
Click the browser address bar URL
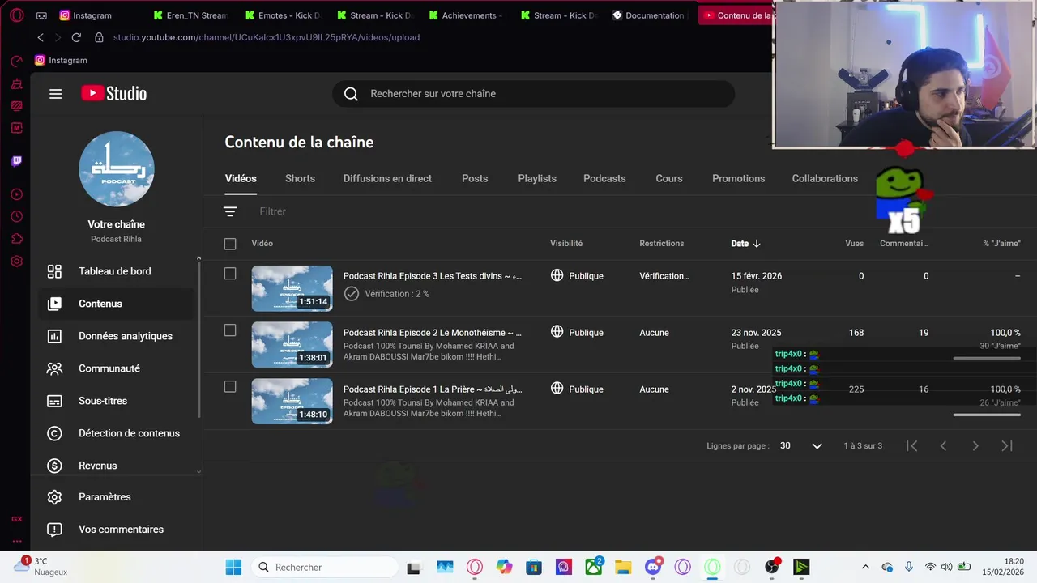click(267, 37)
